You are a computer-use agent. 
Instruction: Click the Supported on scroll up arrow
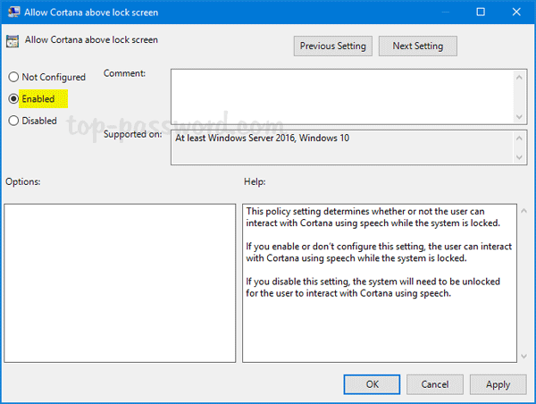[519, 139]
